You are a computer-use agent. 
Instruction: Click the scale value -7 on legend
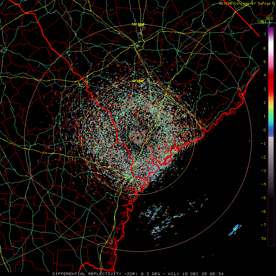click(263, 225)
